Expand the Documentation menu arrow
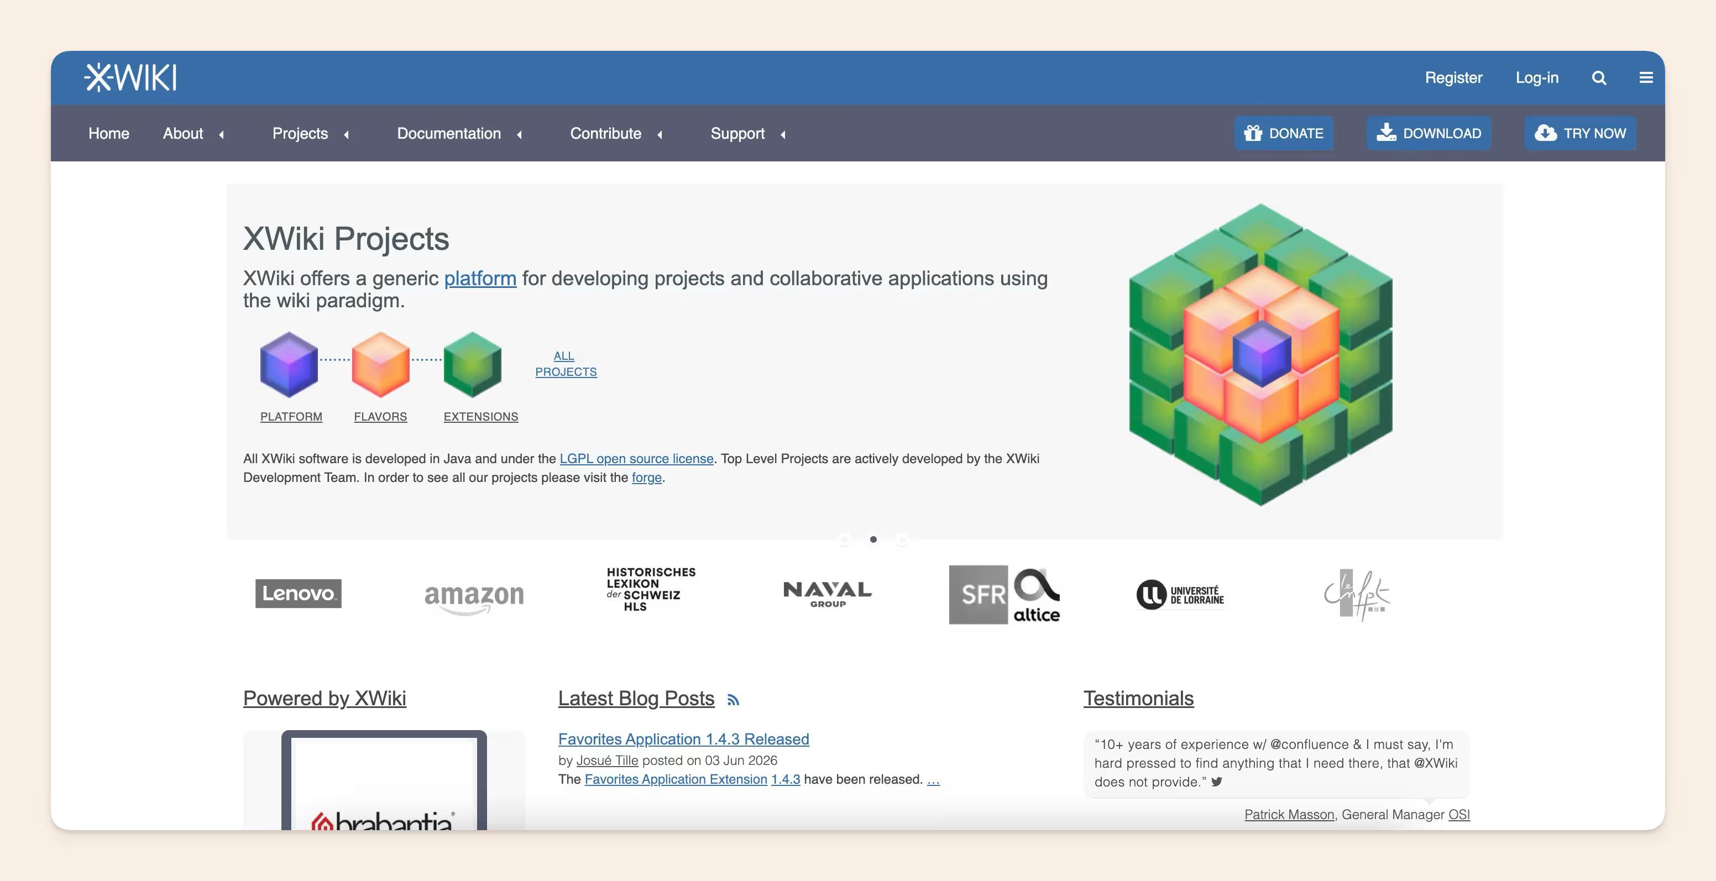Screen dimensions: 1716x881 point(520,134)
